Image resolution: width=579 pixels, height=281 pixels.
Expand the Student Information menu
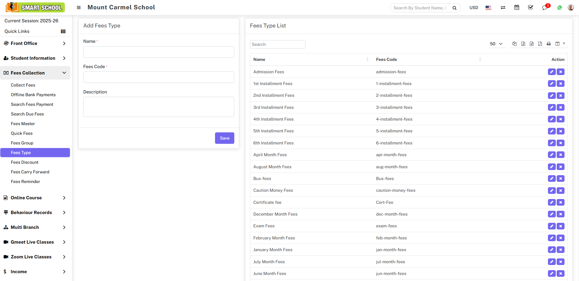[x=35, y=58]
